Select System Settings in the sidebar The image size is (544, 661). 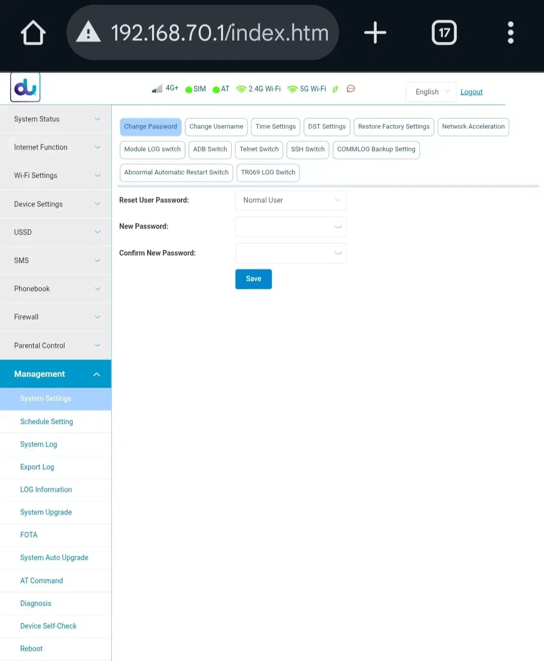[x=55, y=399]
